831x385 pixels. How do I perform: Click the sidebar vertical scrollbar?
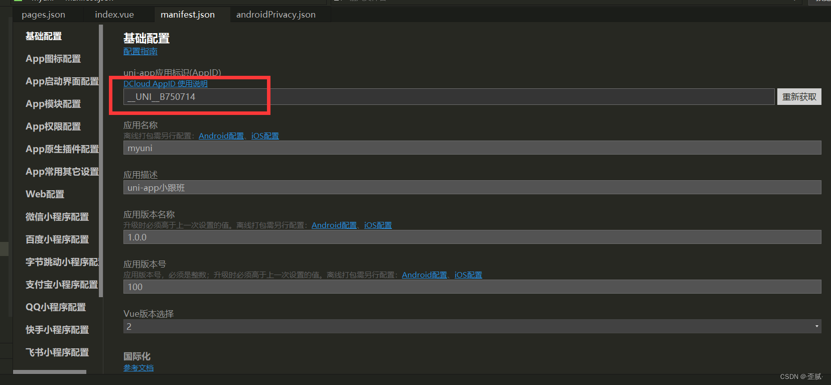click(x=101, y=161)
